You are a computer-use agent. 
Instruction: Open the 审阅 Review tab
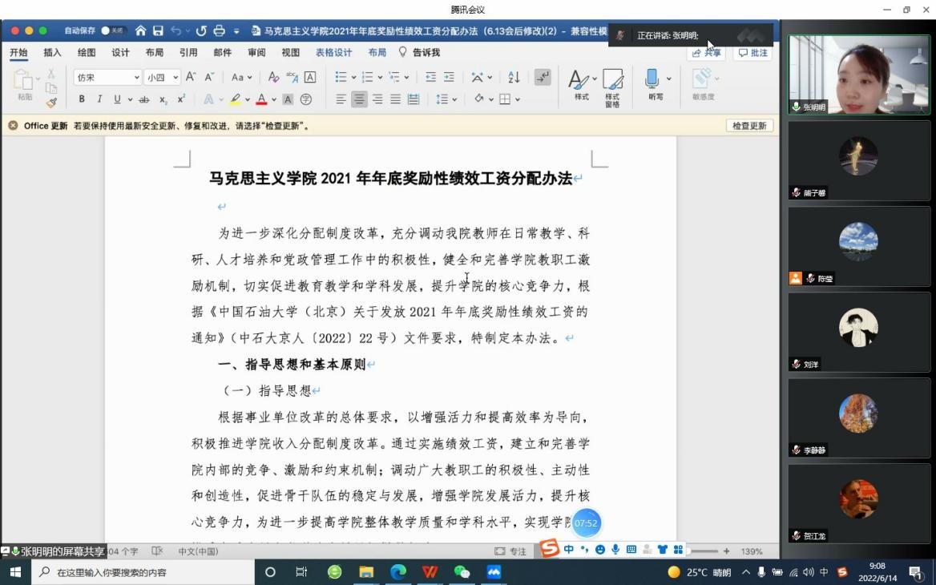[255, 51]
